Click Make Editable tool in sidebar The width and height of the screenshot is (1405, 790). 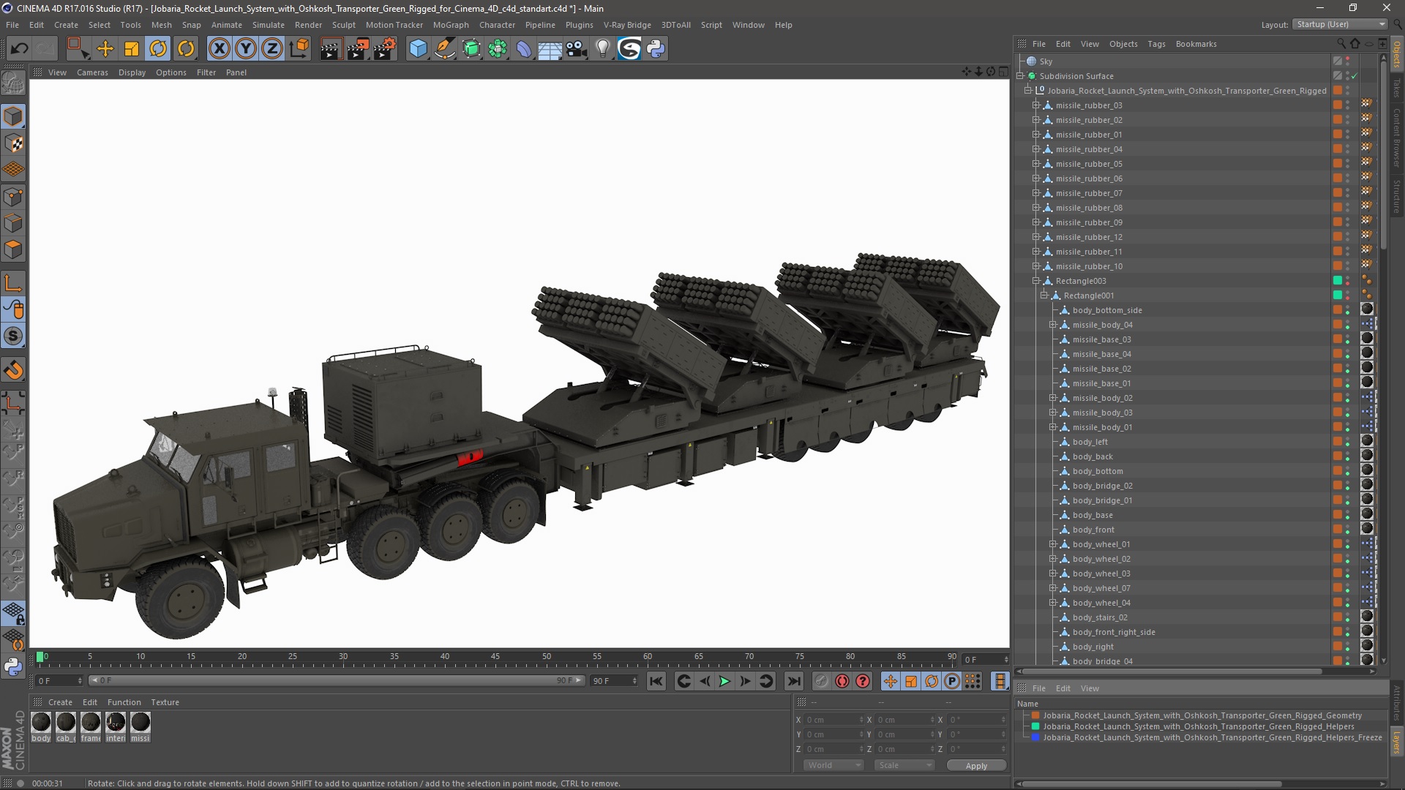pyautogui.click(x=13, y=84)
